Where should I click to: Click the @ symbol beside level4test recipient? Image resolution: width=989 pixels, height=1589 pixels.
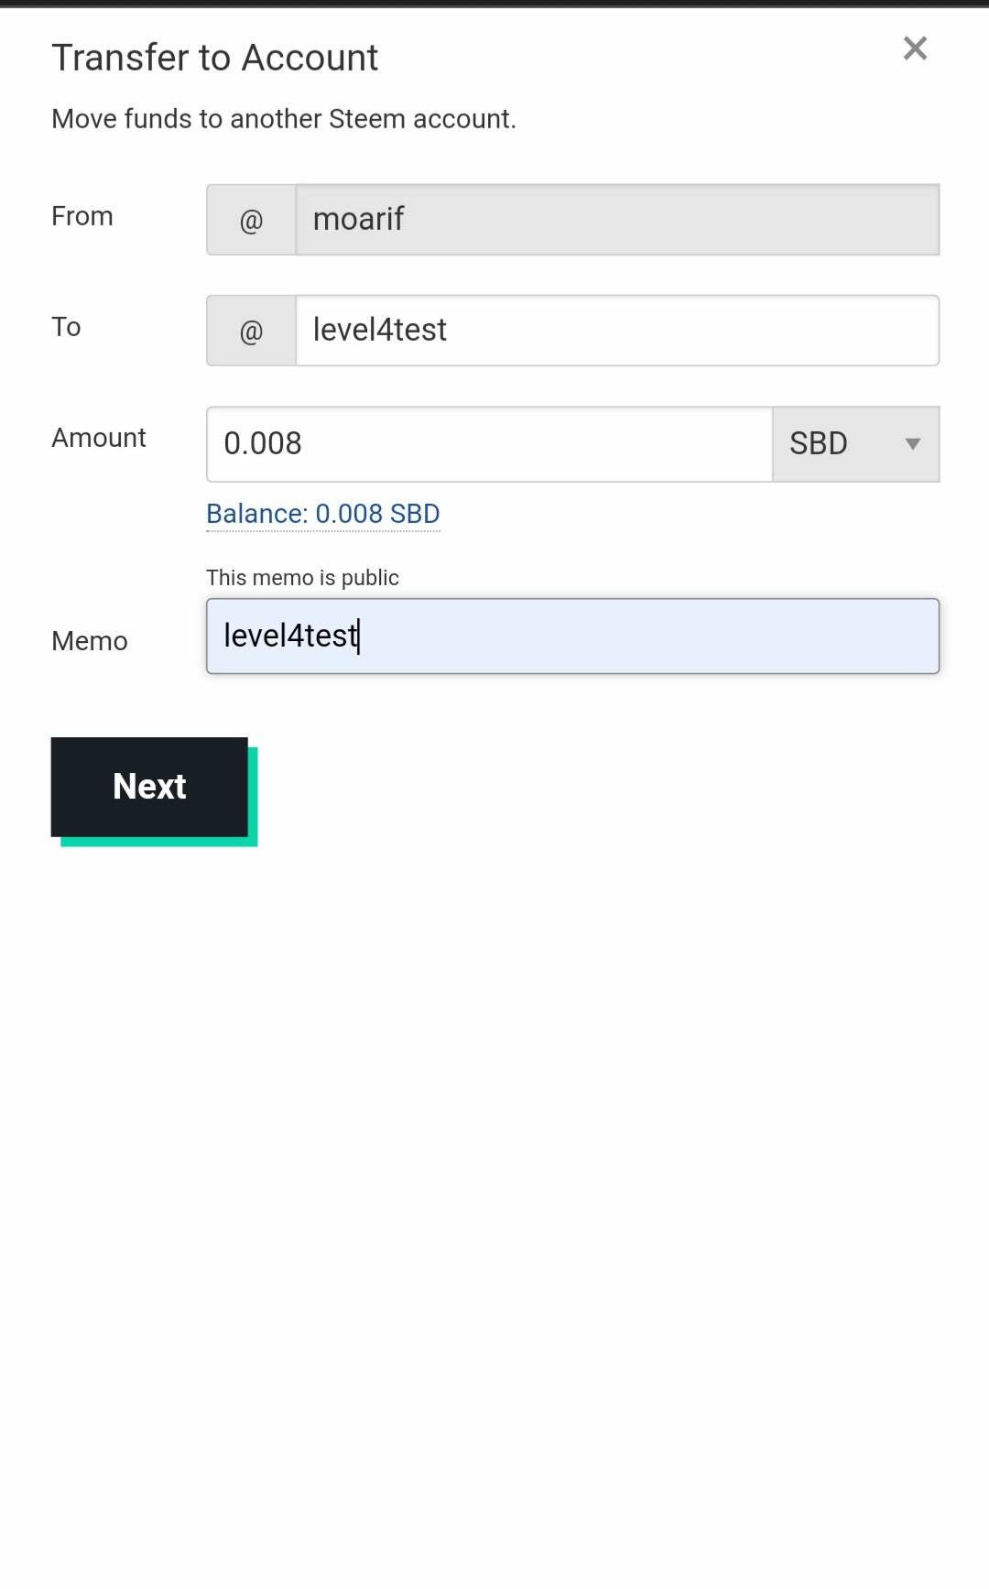[x=251, y=331]
